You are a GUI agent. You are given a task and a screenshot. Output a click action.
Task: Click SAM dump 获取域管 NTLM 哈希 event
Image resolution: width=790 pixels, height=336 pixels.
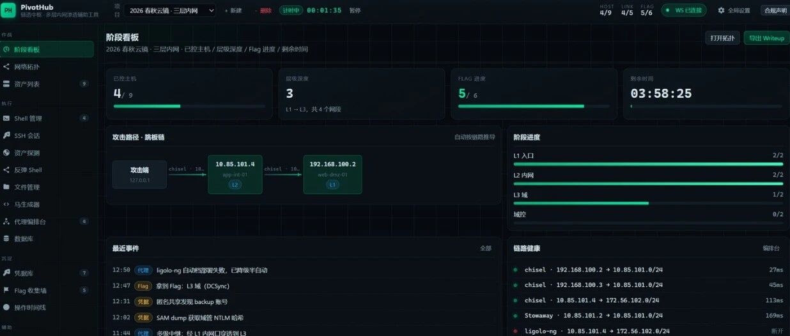[200, 317]
